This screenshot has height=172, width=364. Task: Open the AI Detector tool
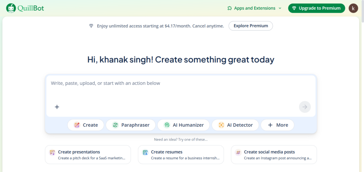(235, 125)
